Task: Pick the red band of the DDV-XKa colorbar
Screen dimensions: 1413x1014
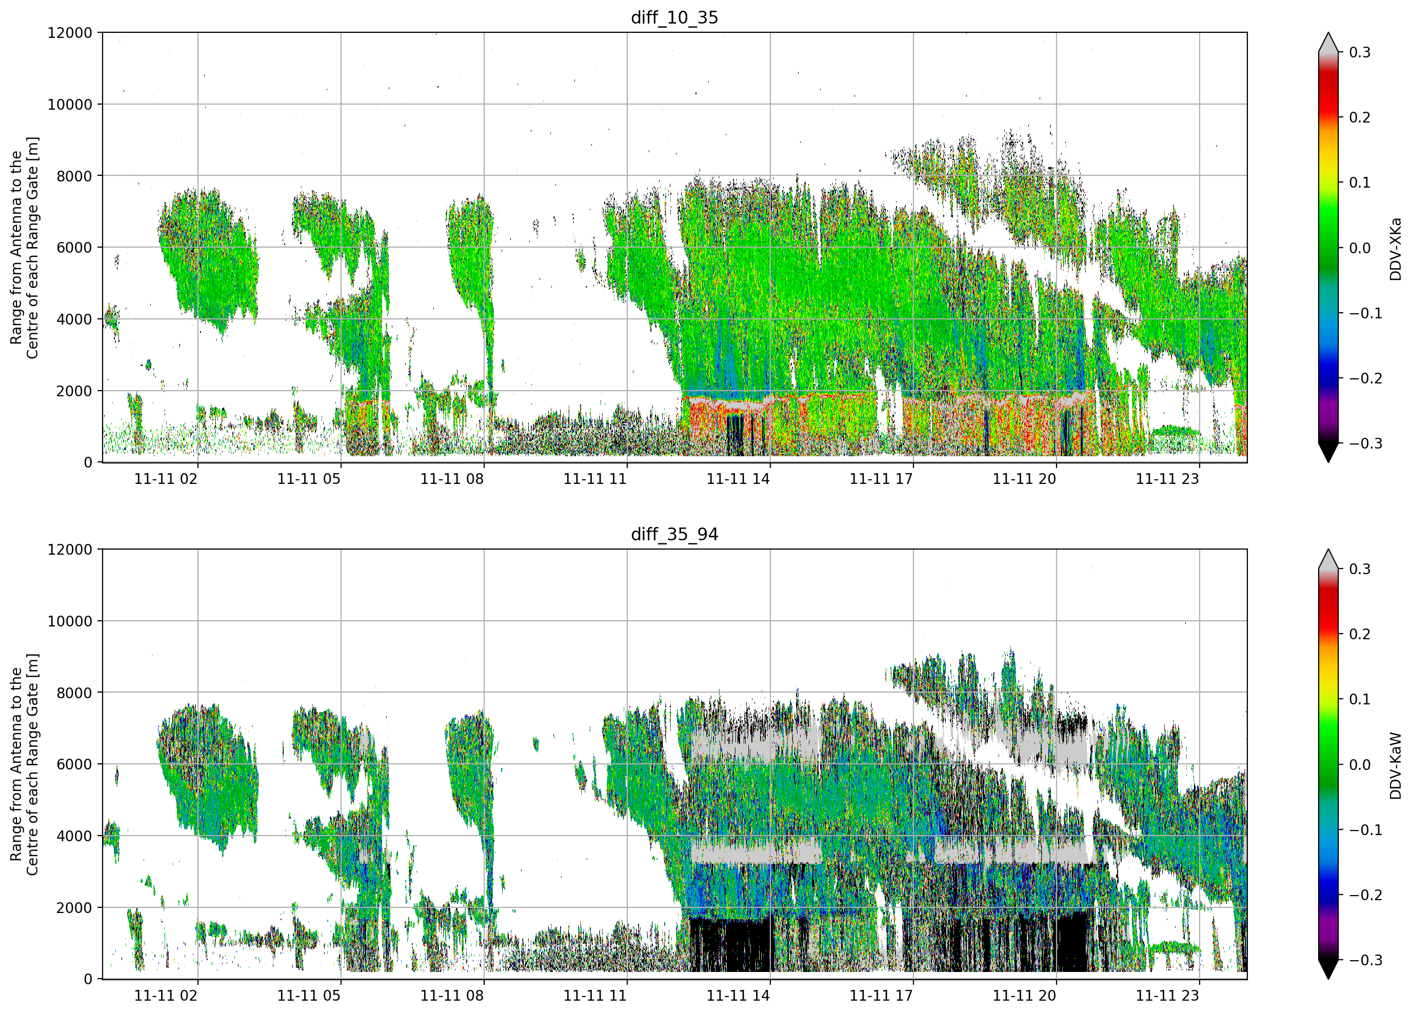Action: (1328, 93)
